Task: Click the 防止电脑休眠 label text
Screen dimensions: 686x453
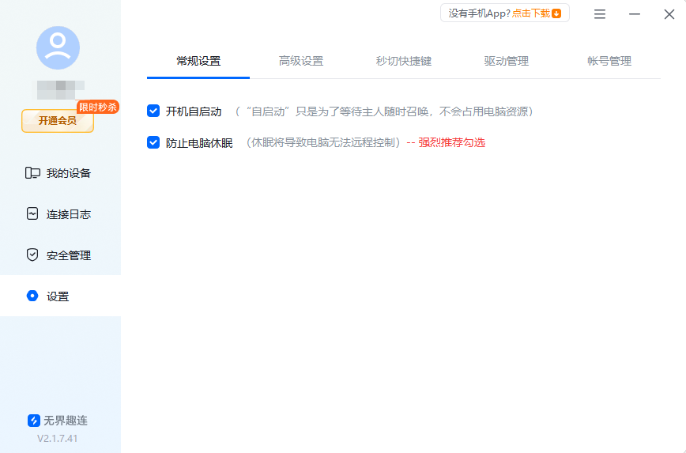Action: (x=199, y=143)
